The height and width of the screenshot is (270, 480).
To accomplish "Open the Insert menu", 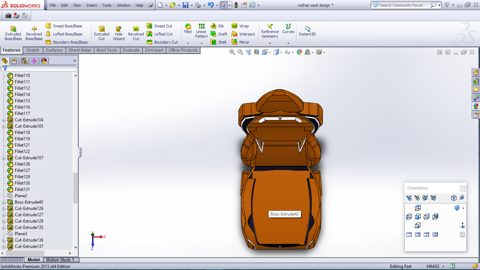I will click(x=92, y=5).
